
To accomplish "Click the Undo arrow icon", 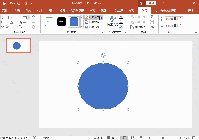I will 11,3.
